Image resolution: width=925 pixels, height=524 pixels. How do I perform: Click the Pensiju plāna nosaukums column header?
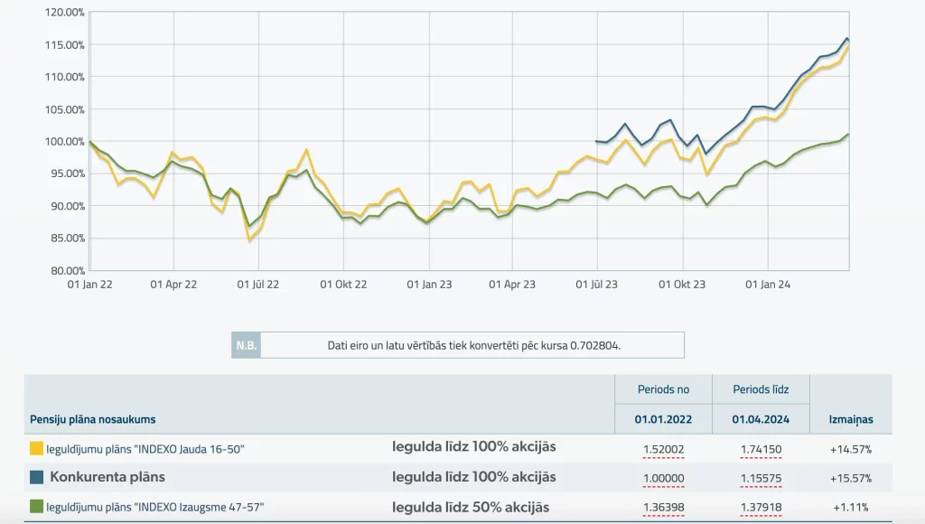(93, 419)
